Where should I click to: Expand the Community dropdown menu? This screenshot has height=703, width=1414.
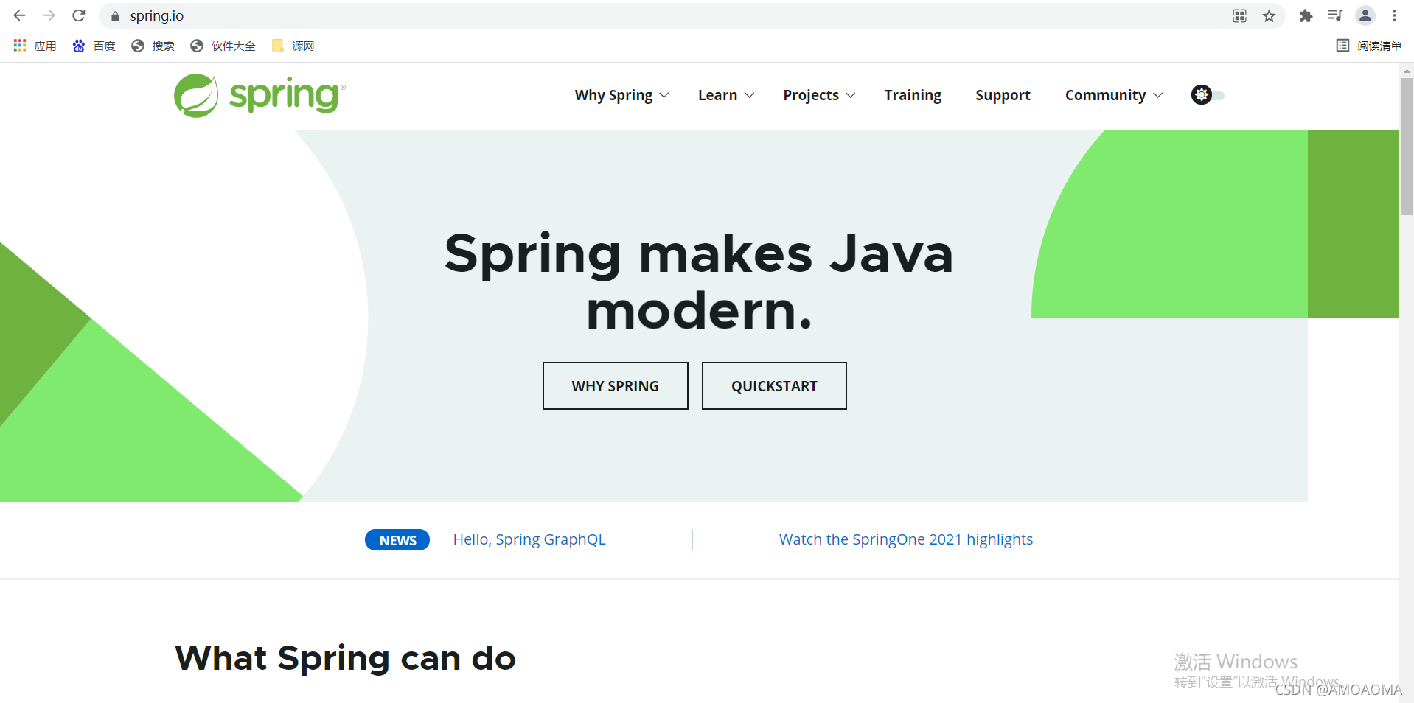point(1114,95)
